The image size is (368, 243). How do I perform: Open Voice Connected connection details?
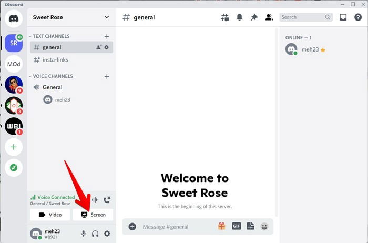(x=53, y=200)
